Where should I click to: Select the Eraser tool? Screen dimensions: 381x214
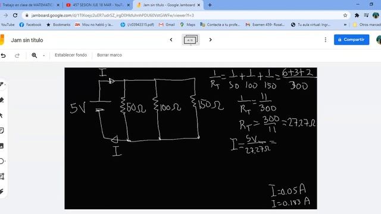[2, 100]
